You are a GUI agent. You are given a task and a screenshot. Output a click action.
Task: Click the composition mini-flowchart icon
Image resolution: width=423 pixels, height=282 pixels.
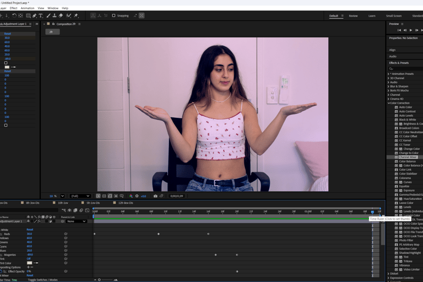[x=64, y=210]
